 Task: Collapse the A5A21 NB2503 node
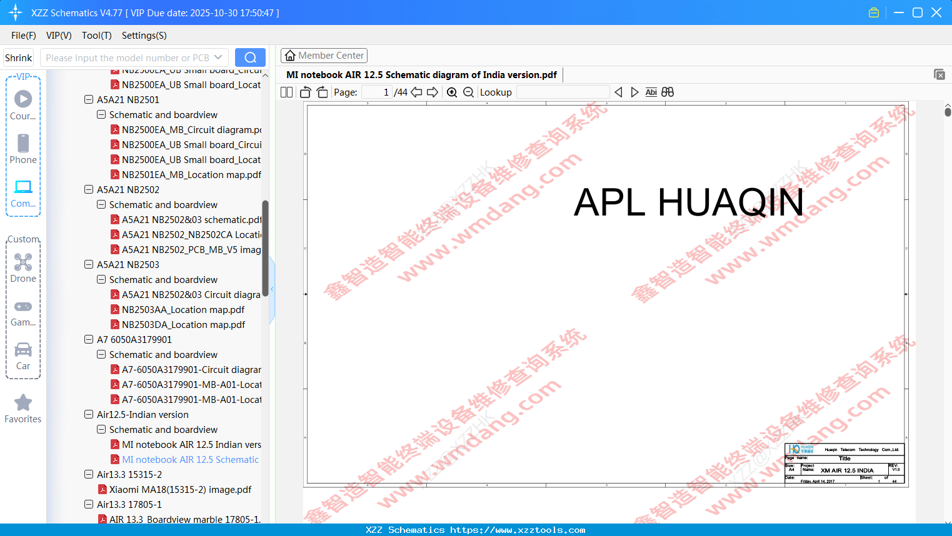point(89,264)
